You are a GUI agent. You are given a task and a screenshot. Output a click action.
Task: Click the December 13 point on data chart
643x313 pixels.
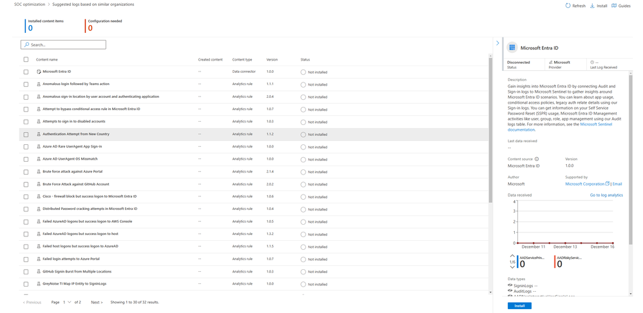point(566,243)
